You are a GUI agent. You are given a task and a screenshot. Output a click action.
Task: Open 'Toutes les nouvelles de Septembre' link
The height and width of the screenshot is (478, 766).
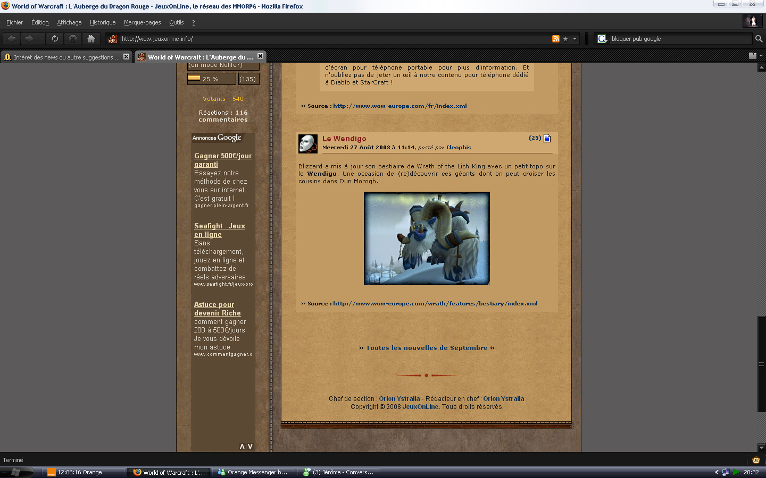tap(427, 348)
